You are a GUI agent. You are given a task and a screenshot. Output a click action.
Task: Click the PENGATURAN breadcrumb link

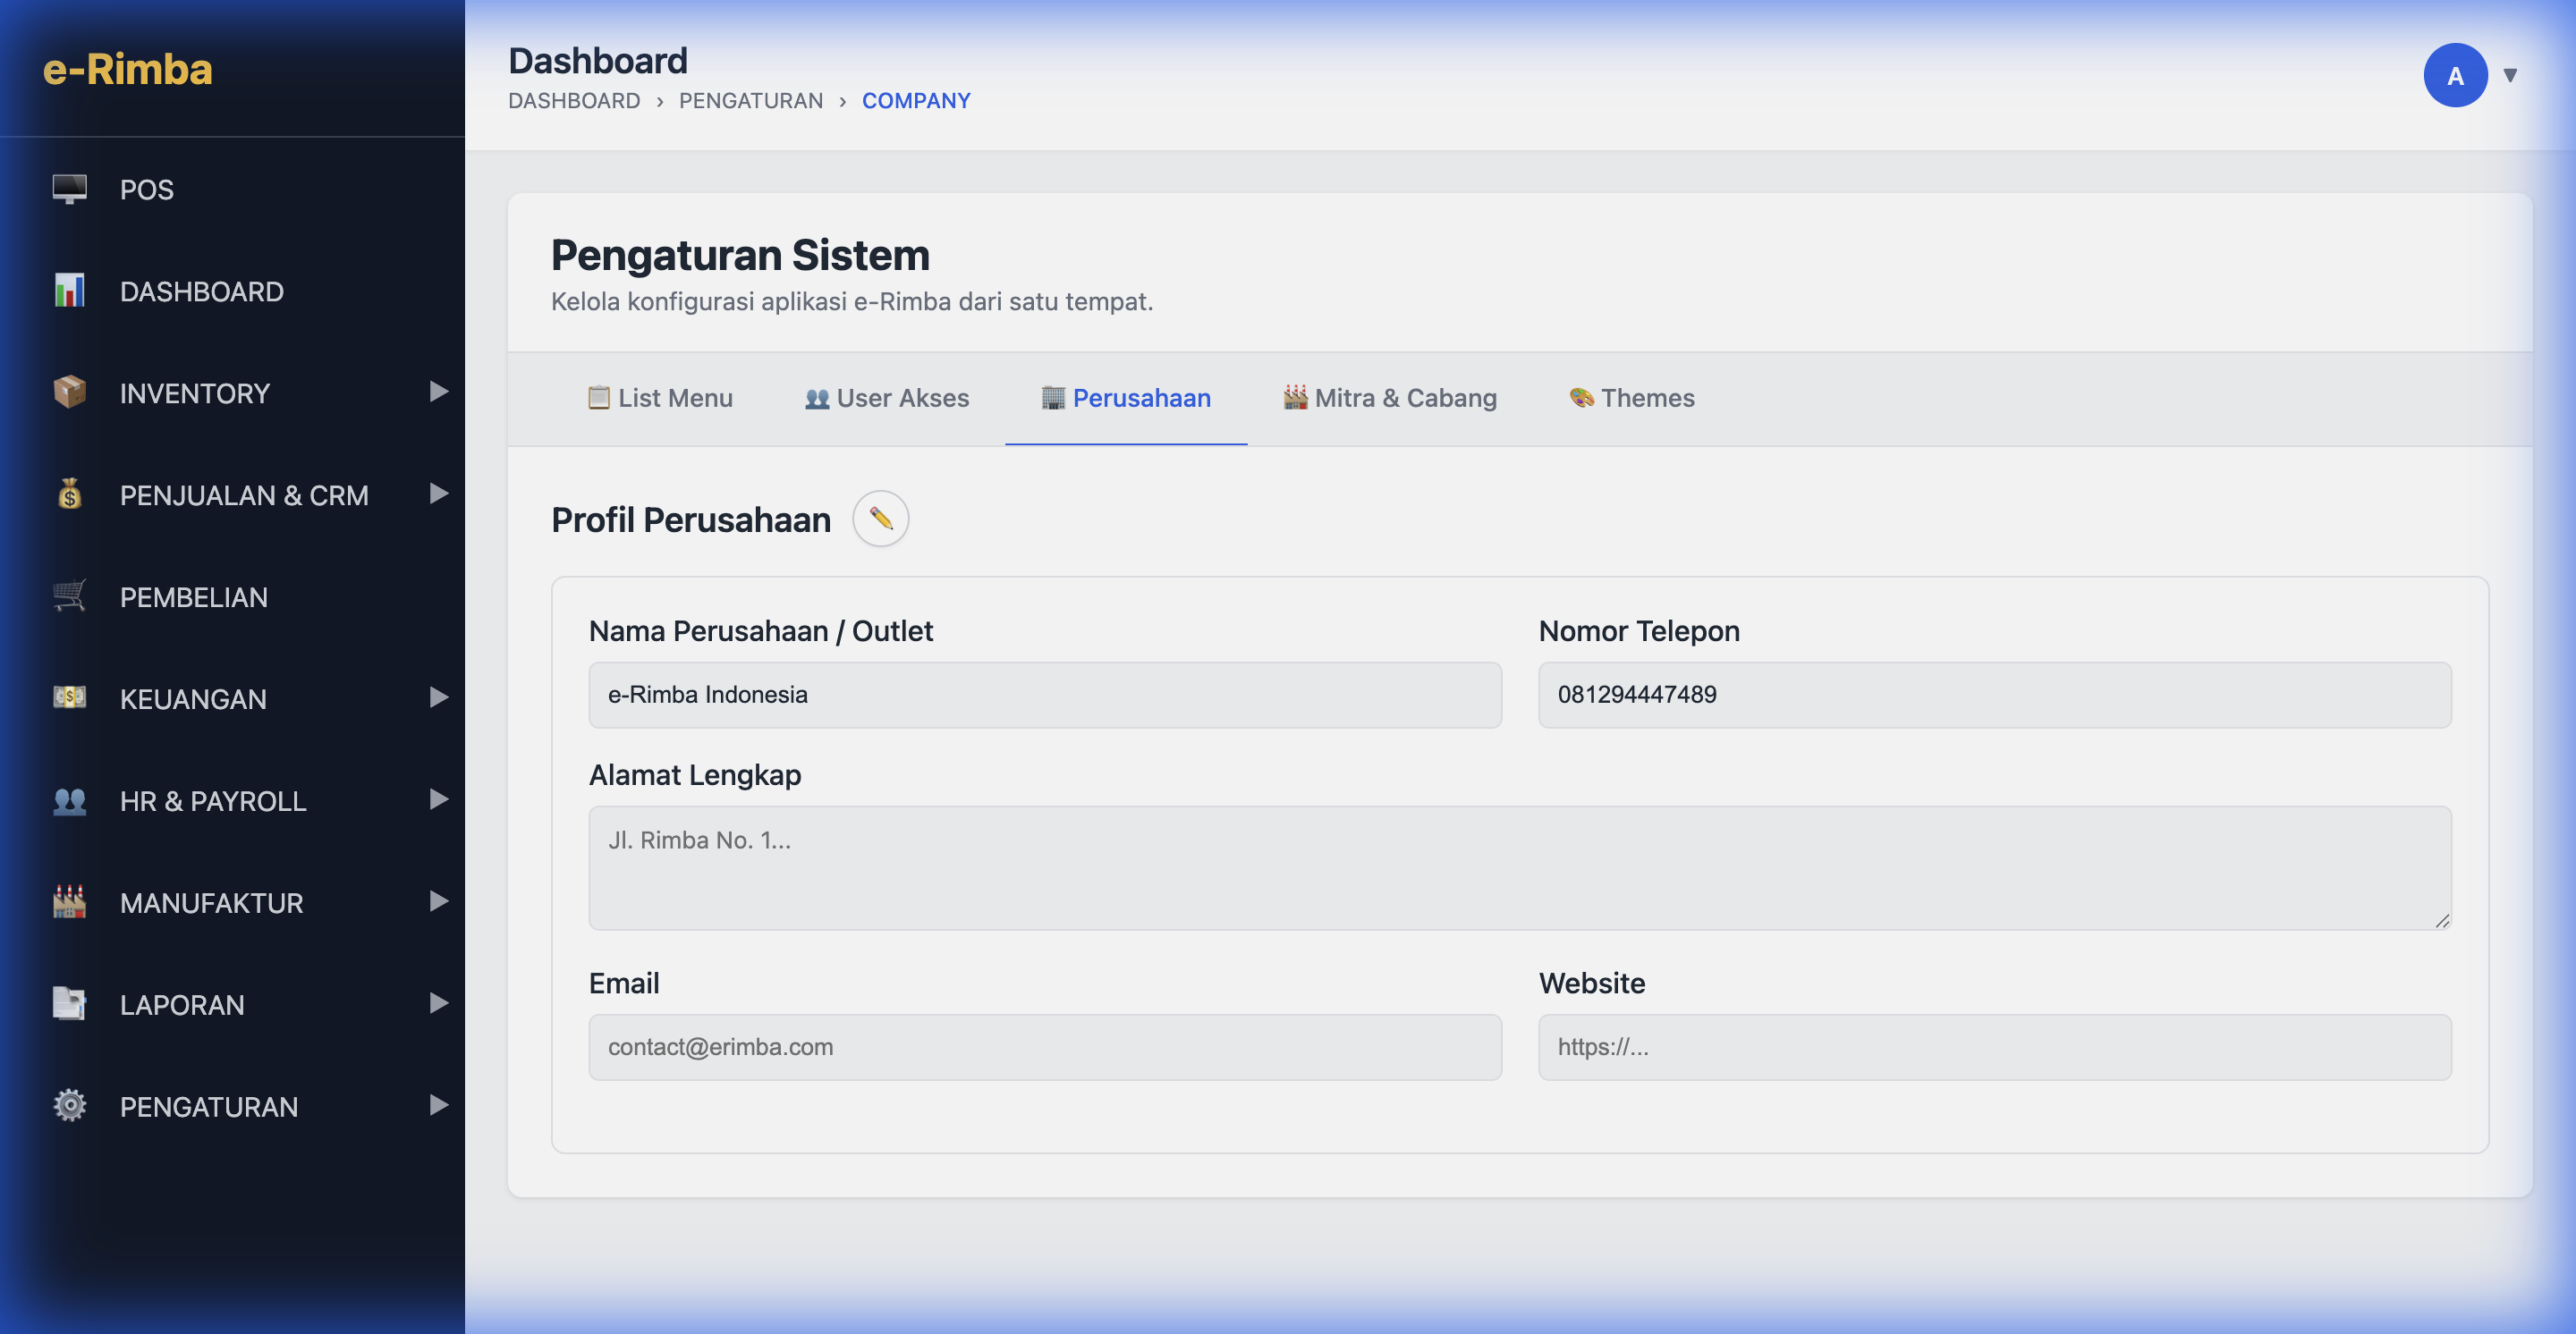751,101
